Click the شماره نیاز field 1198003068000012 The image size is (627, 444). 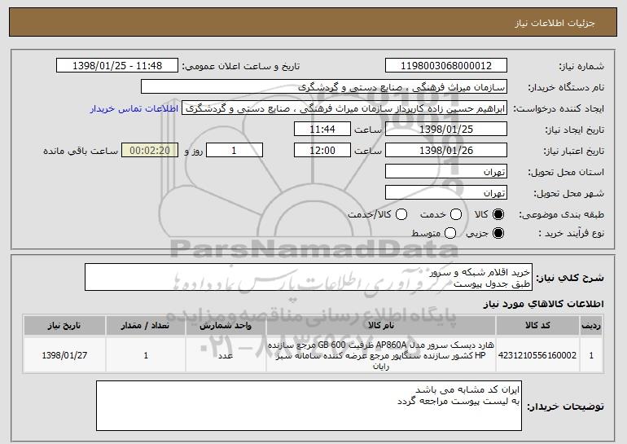point(446,66)
